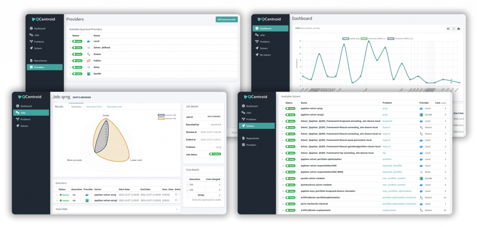Viewport: 477px width, 227px height.
Task: Switch to the Execution cost tab
Action: point(114,107)
